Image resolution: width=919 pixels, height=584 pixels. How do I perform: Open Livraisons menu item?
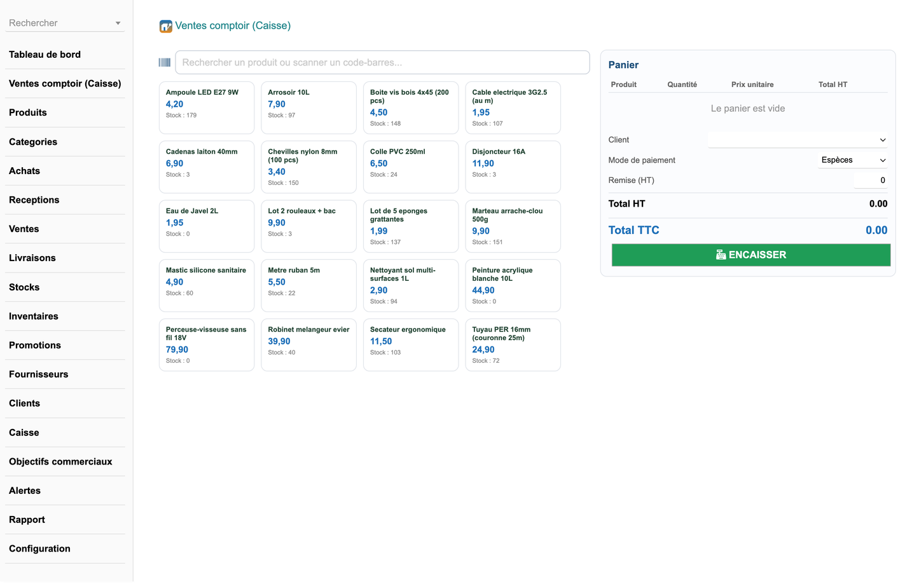tap(65, 258)
